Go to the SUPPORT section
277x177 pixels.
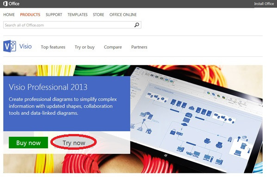click(54, 15)
